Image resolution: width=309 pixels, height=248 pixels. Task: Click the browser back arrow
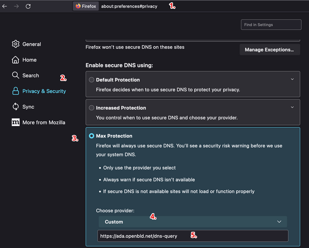coord(5,6)
